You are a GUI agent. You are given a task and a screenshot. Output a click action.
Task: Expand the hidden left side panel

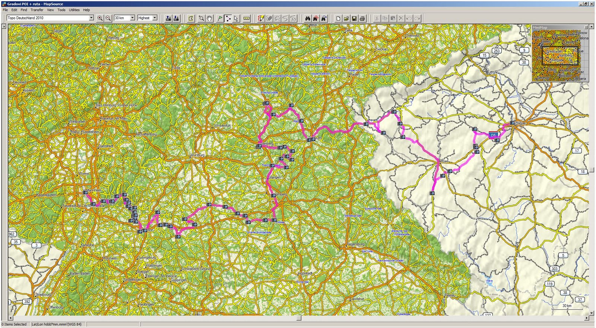tap(4, 26)
